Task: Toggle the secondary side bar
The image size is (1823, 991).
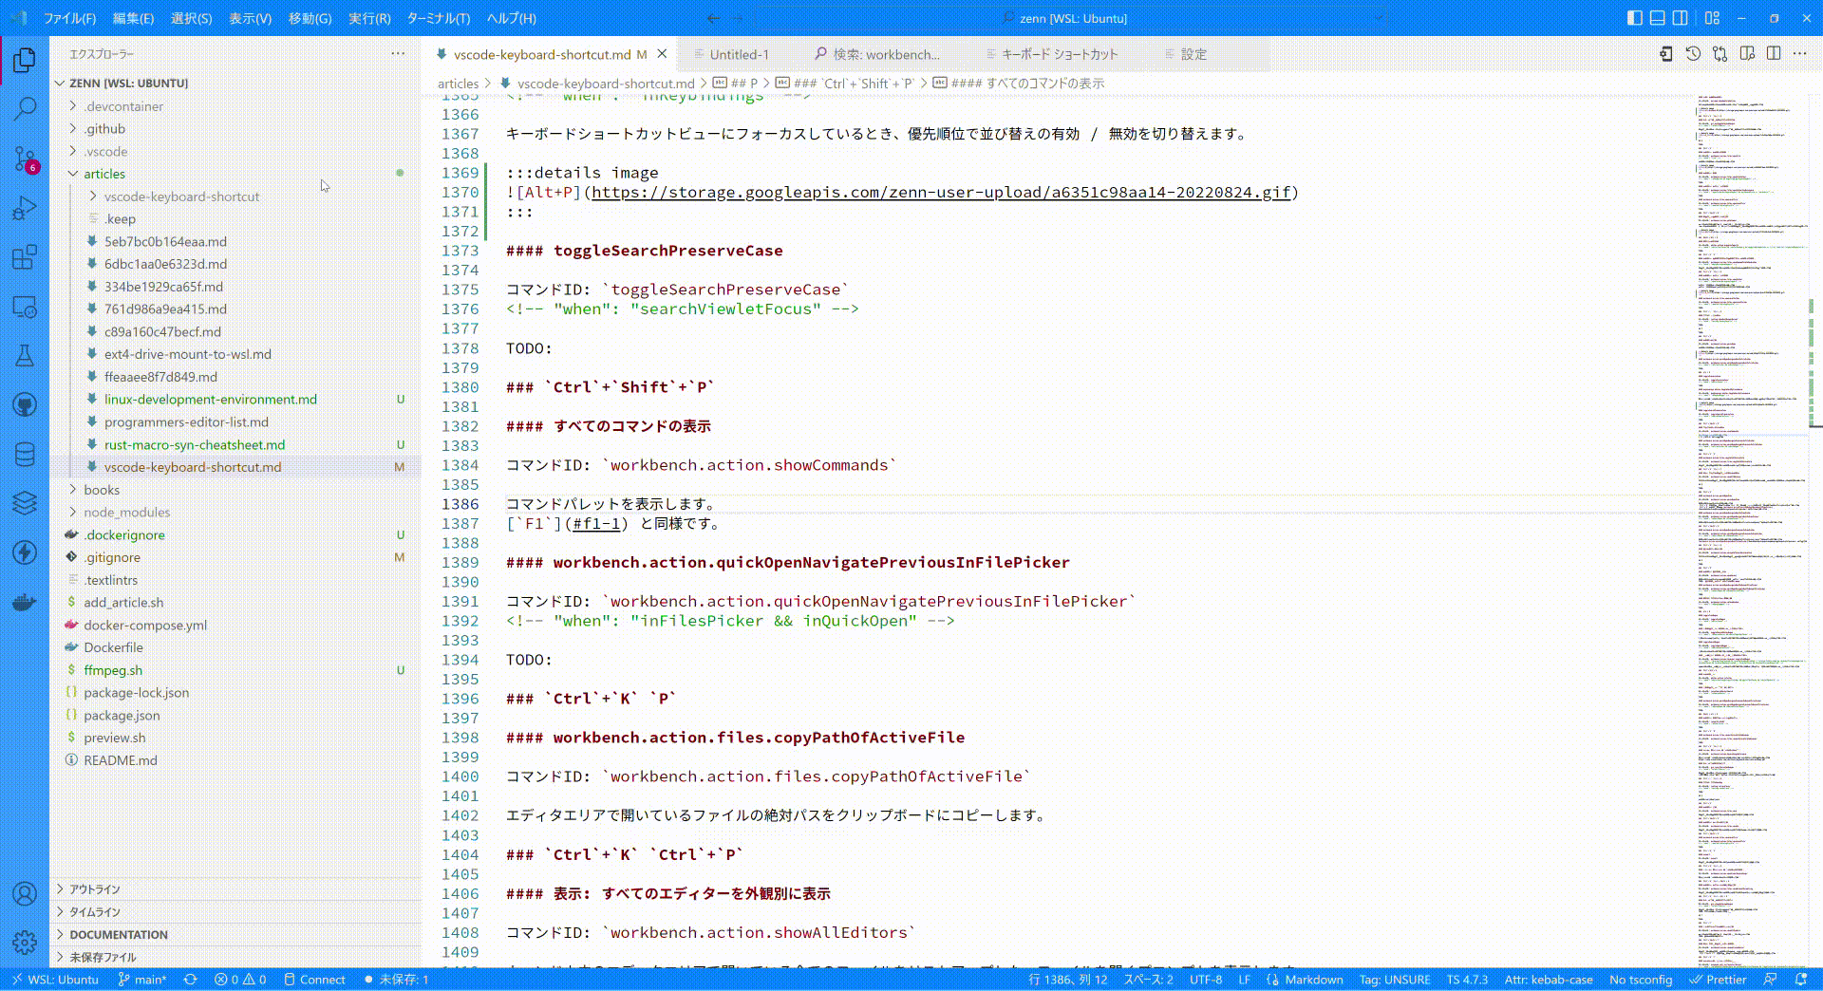Action: (1680, 18)
